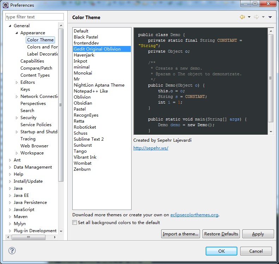Open the forward history dropdown arrow

(x=263, y=17)
